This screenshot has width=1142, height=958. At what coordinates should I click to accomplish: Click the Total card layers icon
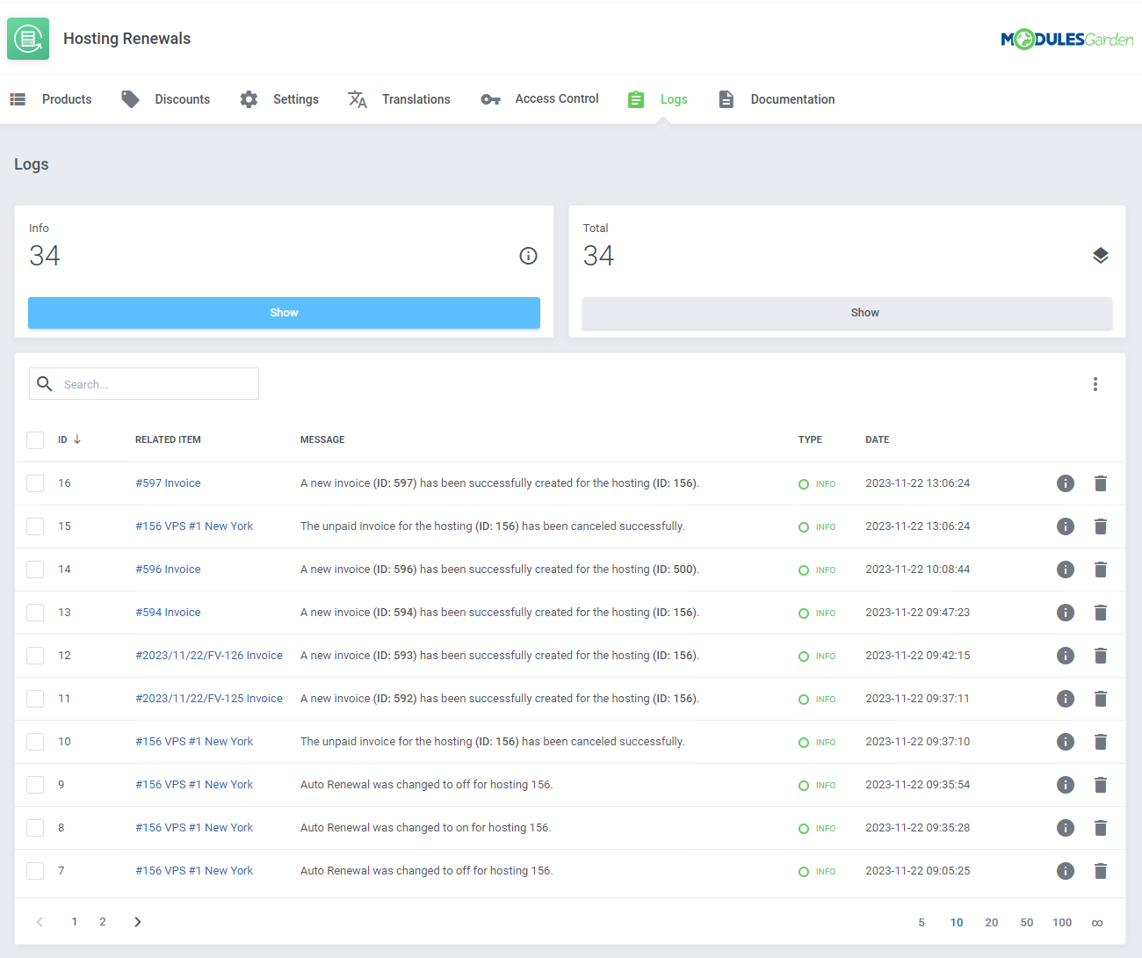point(1101,256)
